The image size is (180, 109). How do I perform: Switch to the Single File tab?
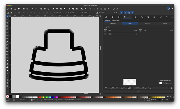107,20
